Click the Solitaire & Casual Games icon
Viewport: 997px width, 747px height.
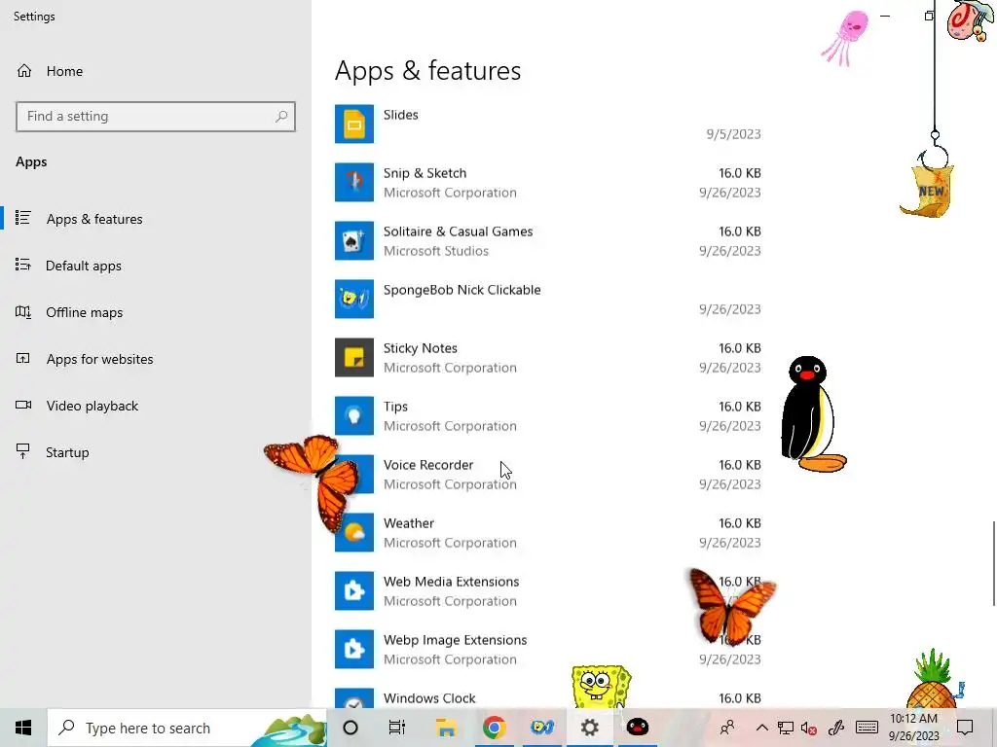pos(354,241)
